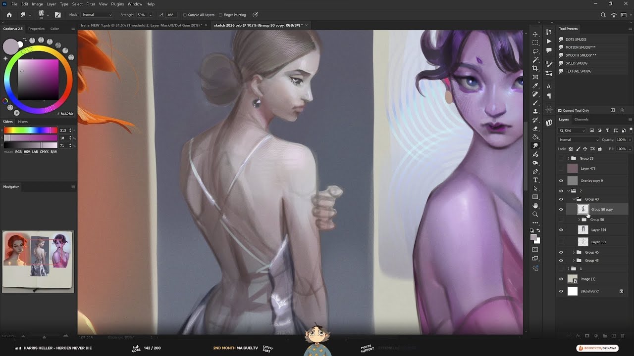Open the Select menu
Screen dimensions: 634x356
77,4
